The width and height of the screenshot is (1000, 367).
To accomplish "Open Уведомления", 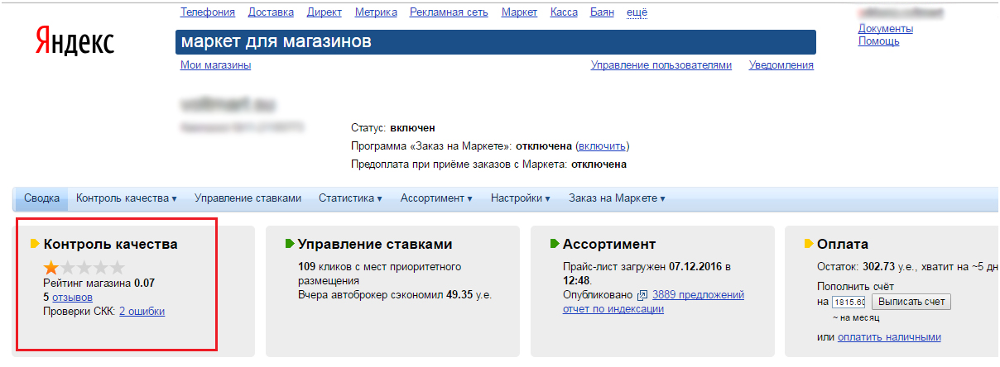I will [x=781, y=65].
